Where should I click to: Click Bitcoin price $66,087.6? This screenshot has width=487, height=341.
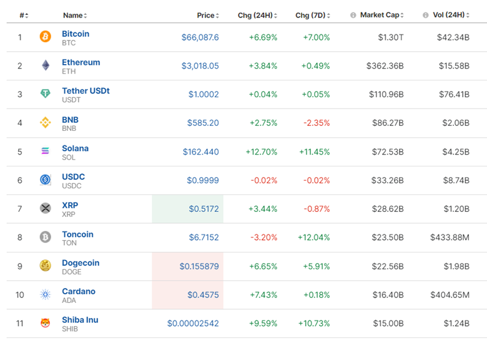(x=200, y=37)
